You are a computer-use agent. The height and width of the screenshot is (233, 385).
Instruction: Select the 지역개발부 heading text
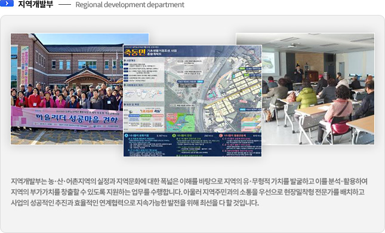click(x=36, y=4)
